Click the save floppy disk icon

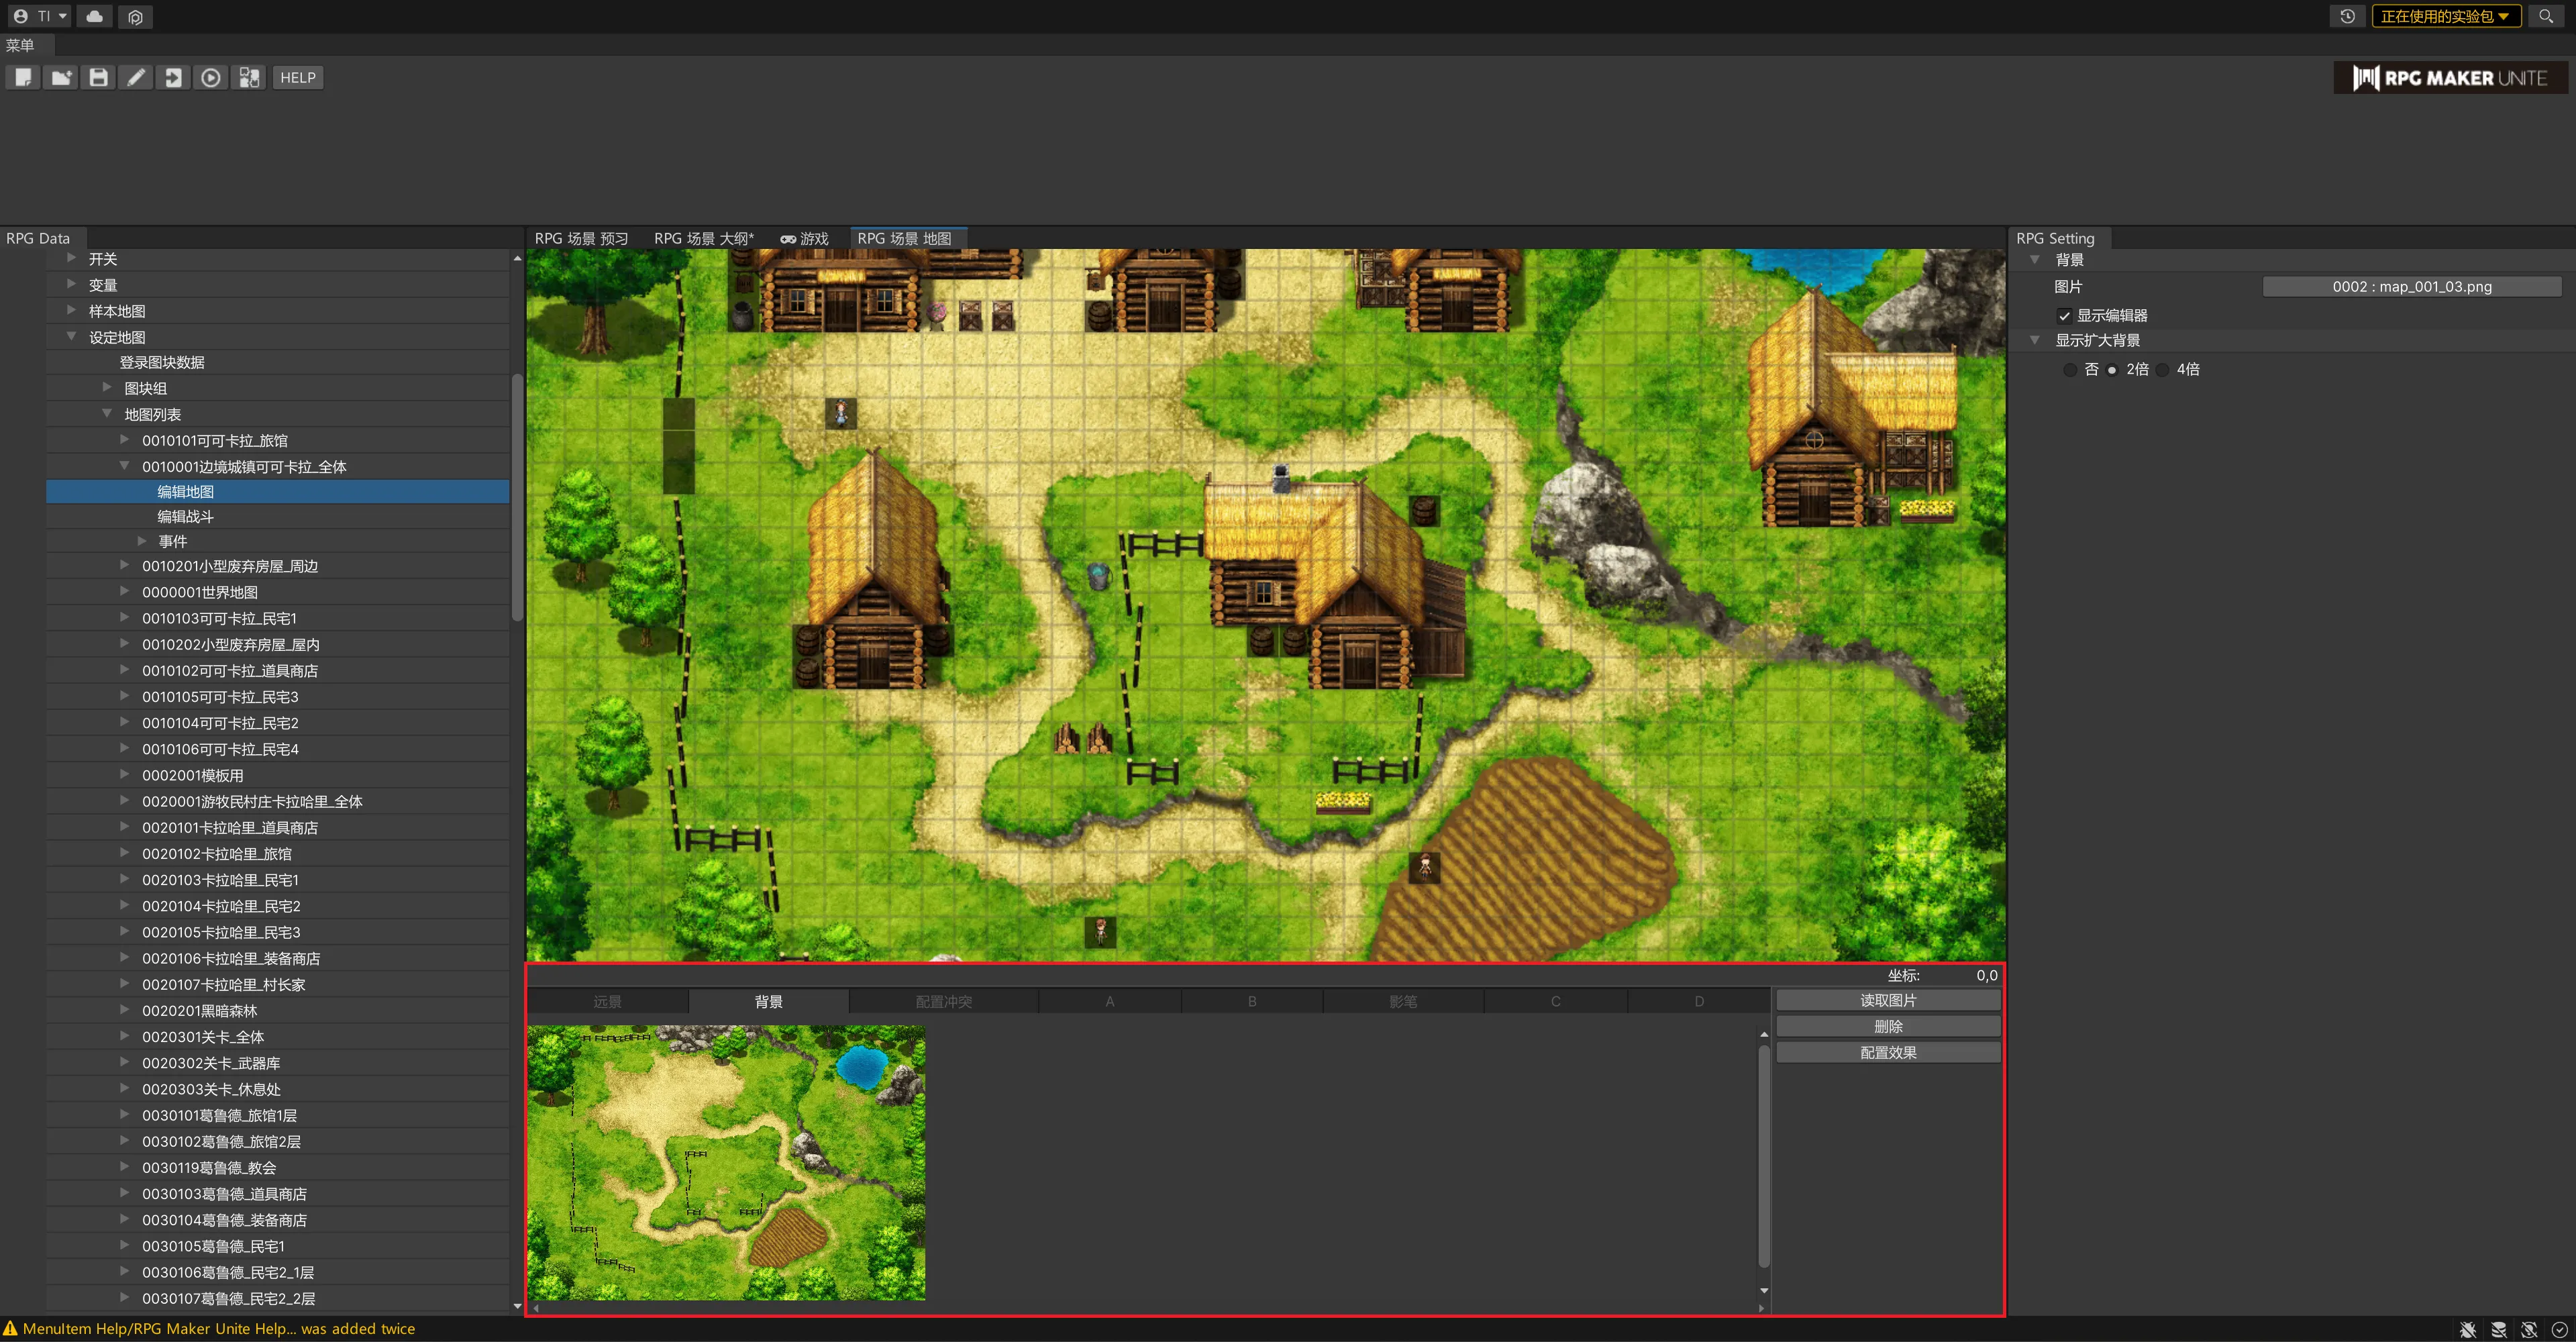tap(98, 78)
